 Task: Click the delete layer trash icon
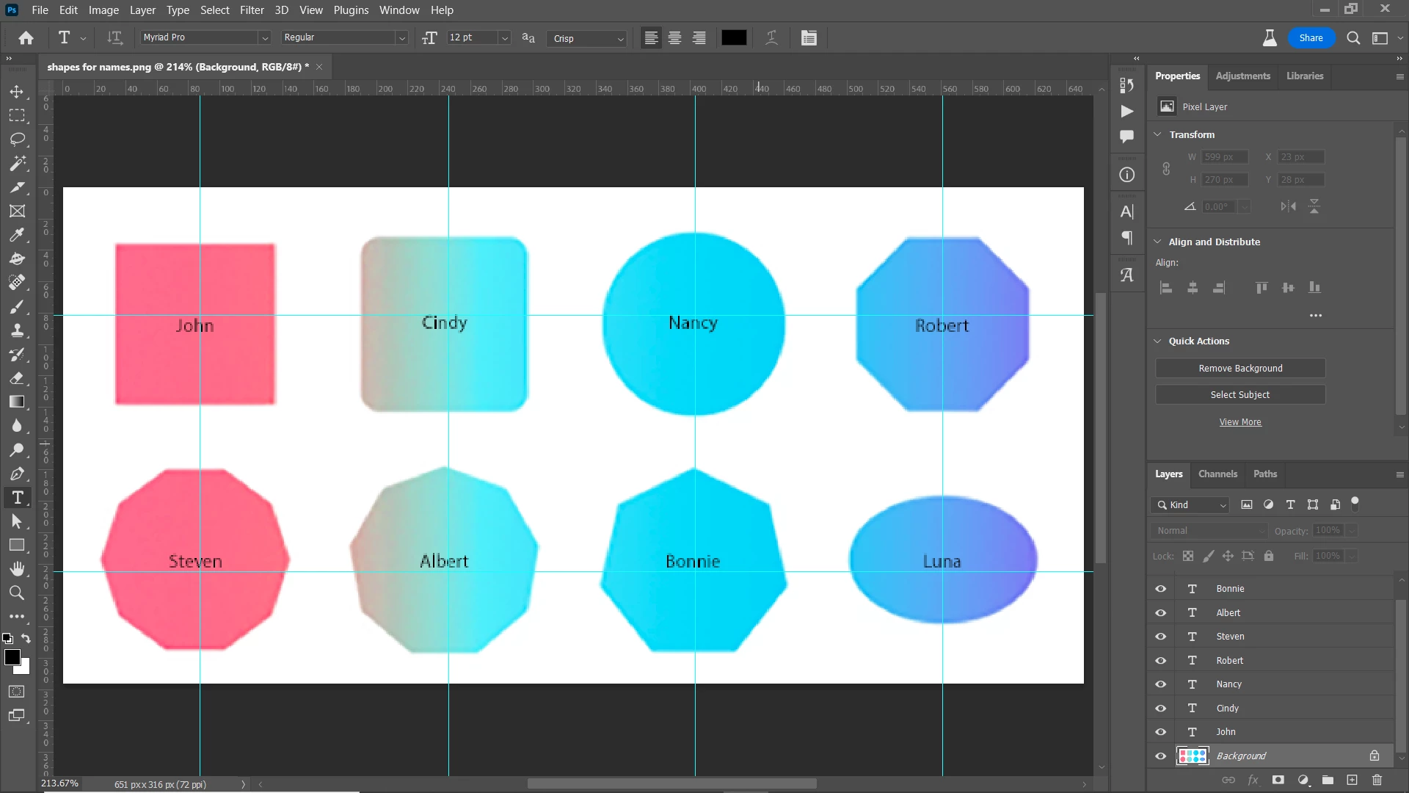click(1377, 780)
